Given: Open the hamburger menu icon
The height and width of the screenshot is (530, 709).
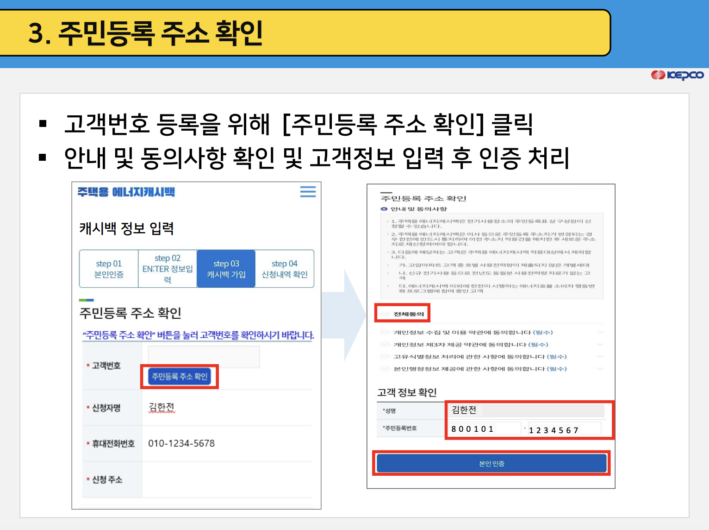Looking at the screenshot, I should click(308, 191).
